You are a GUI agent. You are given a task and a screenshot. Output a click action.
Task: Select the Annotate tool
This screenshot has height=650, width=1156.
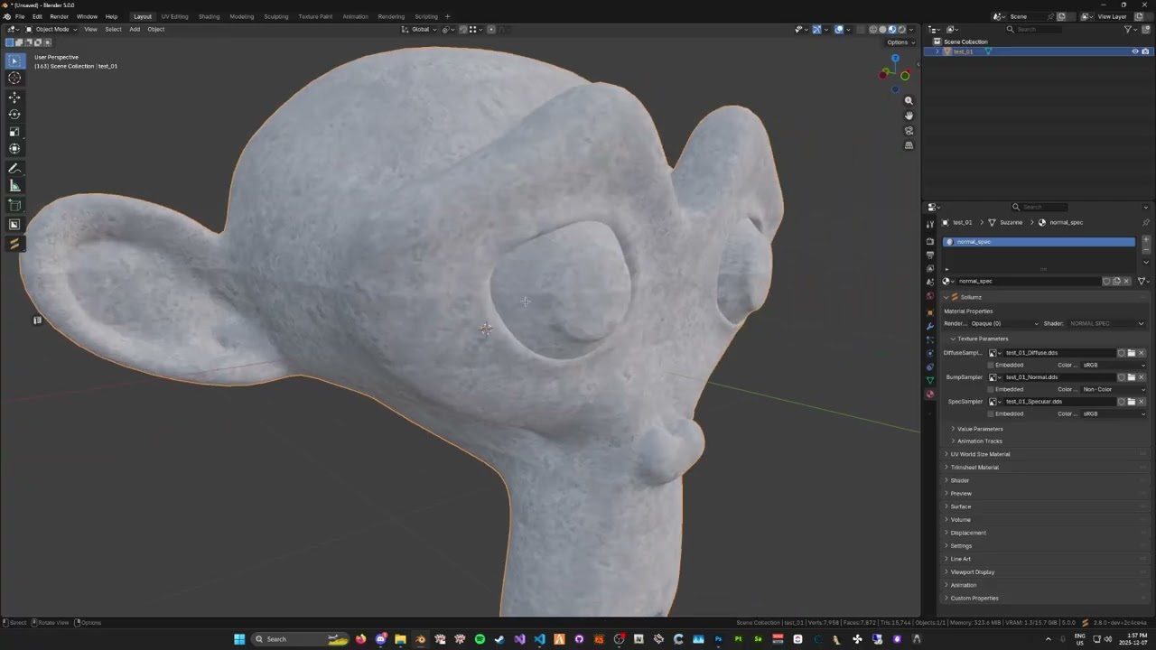tap(14, 169)
